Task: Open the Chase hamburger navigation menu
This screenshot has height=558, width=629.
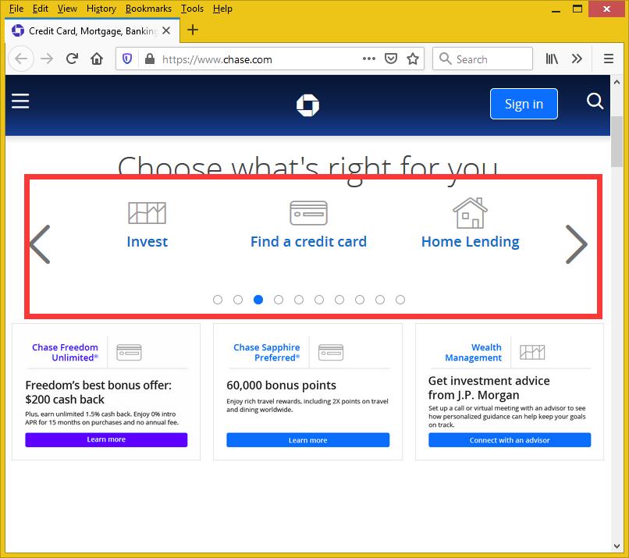Action: [x=20, y=101]
